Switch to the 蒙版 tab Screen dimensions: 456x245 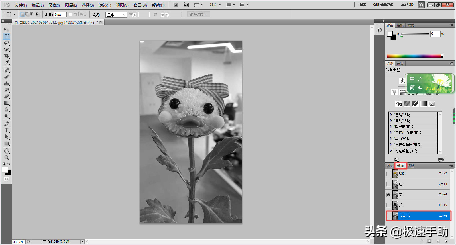400,64
